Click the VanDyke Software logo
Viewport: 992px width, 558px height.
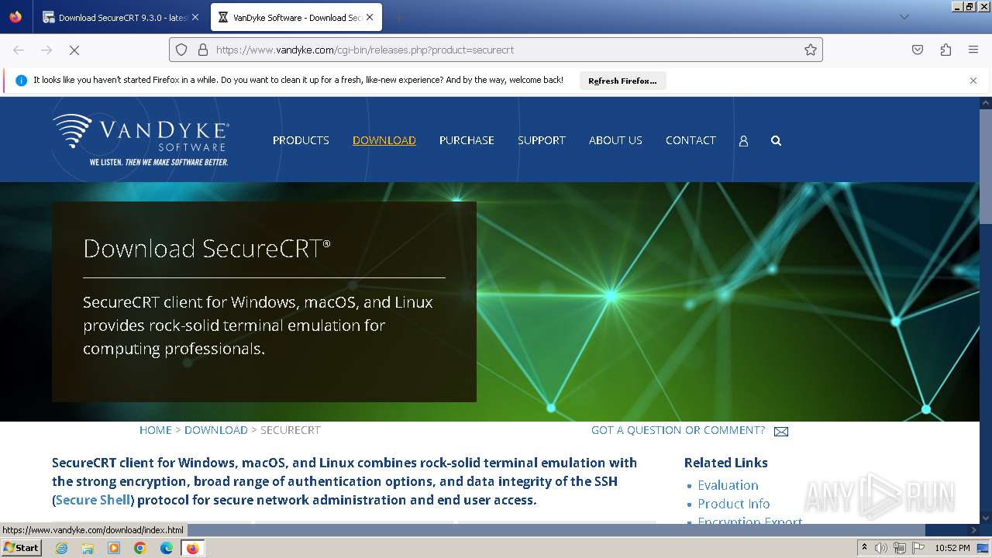141,139
